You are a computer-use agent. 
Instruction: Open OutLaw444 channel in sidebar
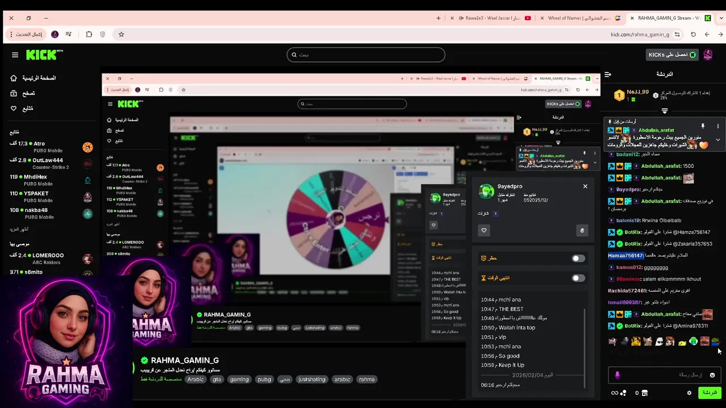click(51, 164)
